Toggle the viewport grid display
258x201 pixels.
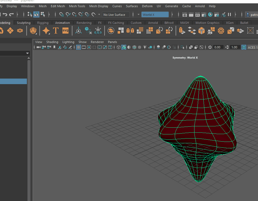coord(79,47)
